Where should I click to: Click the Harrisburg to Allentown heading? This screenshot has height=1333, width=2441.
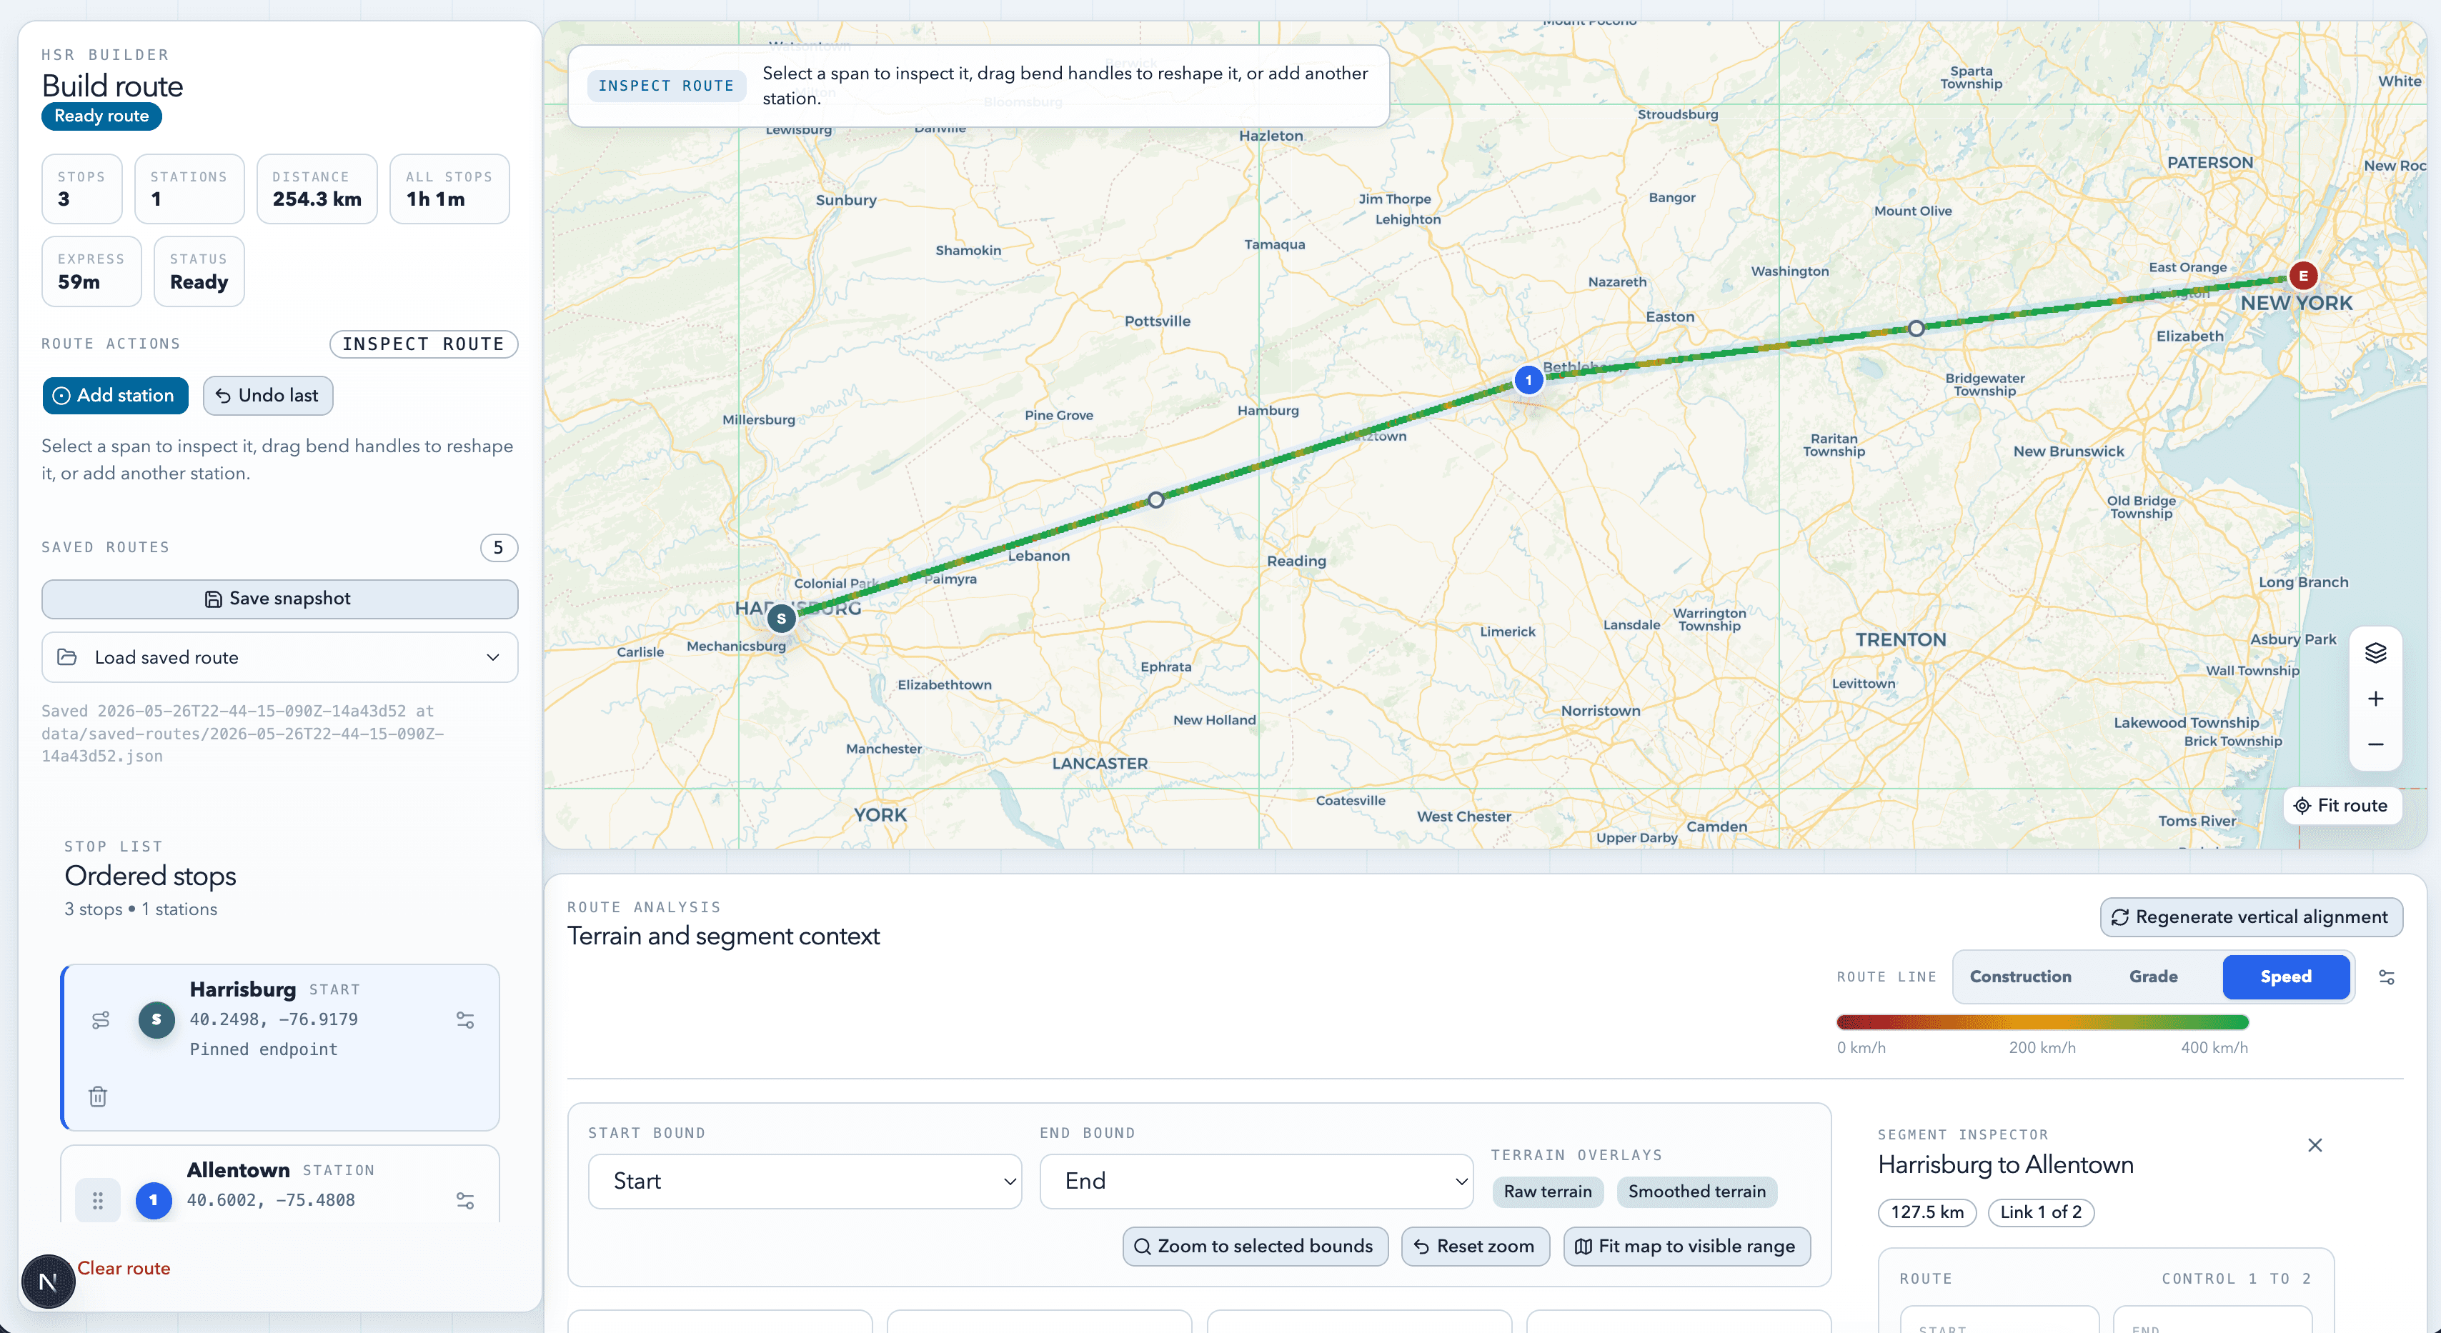click(2005, 1164)
